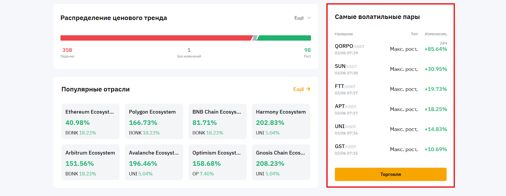506x196 pixels.
Task: Select the Avalanche Ecosystem card
Action: 154,162
